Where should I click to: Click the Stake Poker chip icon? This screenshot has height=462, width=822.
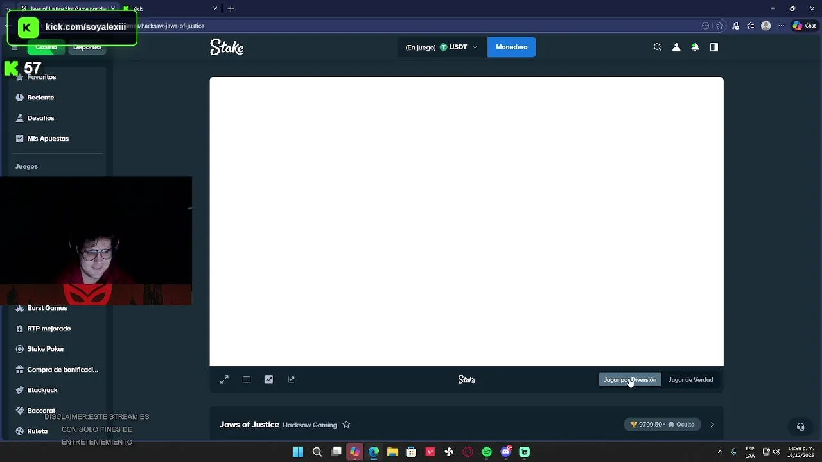(x=19, y=349)
